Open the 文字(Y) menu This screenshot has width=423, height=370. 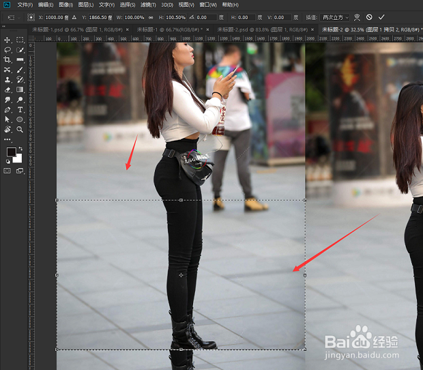click(x=106, y=5)
